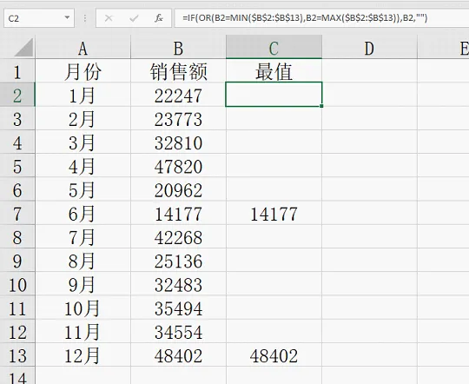
Task: Select cell containing 12月
Action: click(83, 355)
